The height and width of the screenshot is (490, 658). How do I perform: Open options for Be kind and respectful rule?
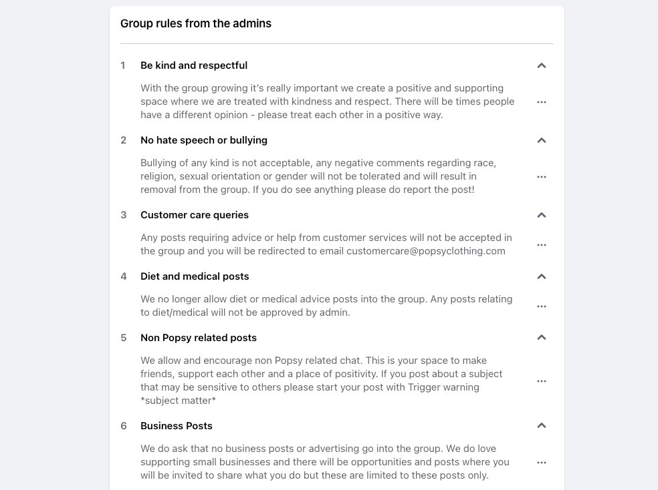click(x=542, y=102)
